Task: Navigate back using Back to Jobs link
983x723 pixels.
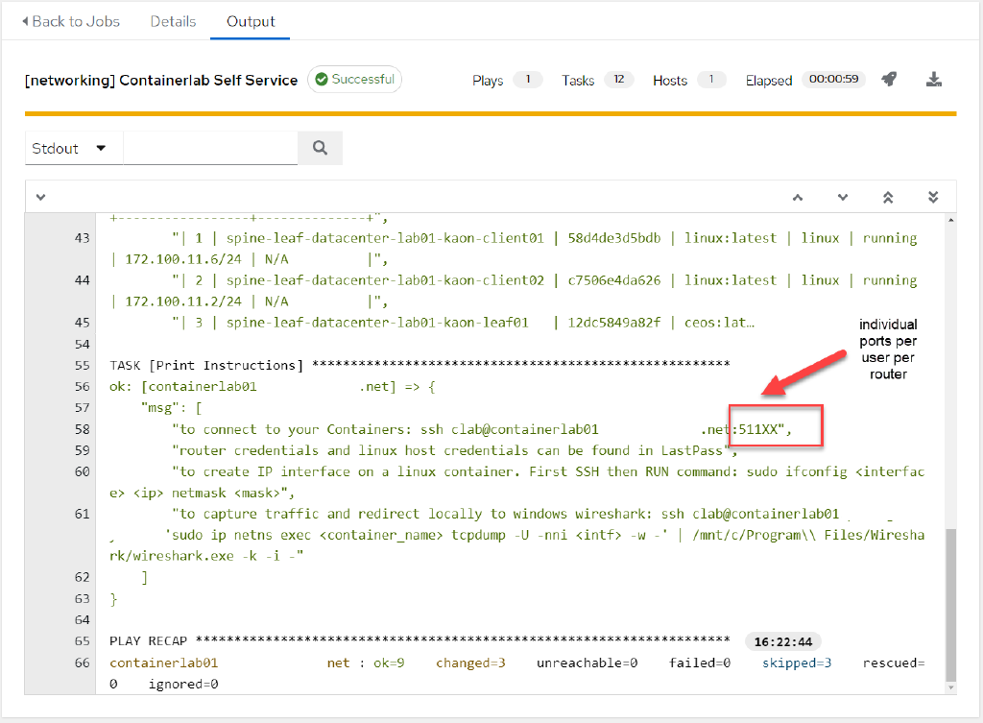Action: coord(75,20)
